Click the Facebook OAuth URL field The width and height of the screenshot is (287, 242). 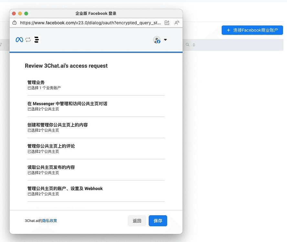pos(90,23)
